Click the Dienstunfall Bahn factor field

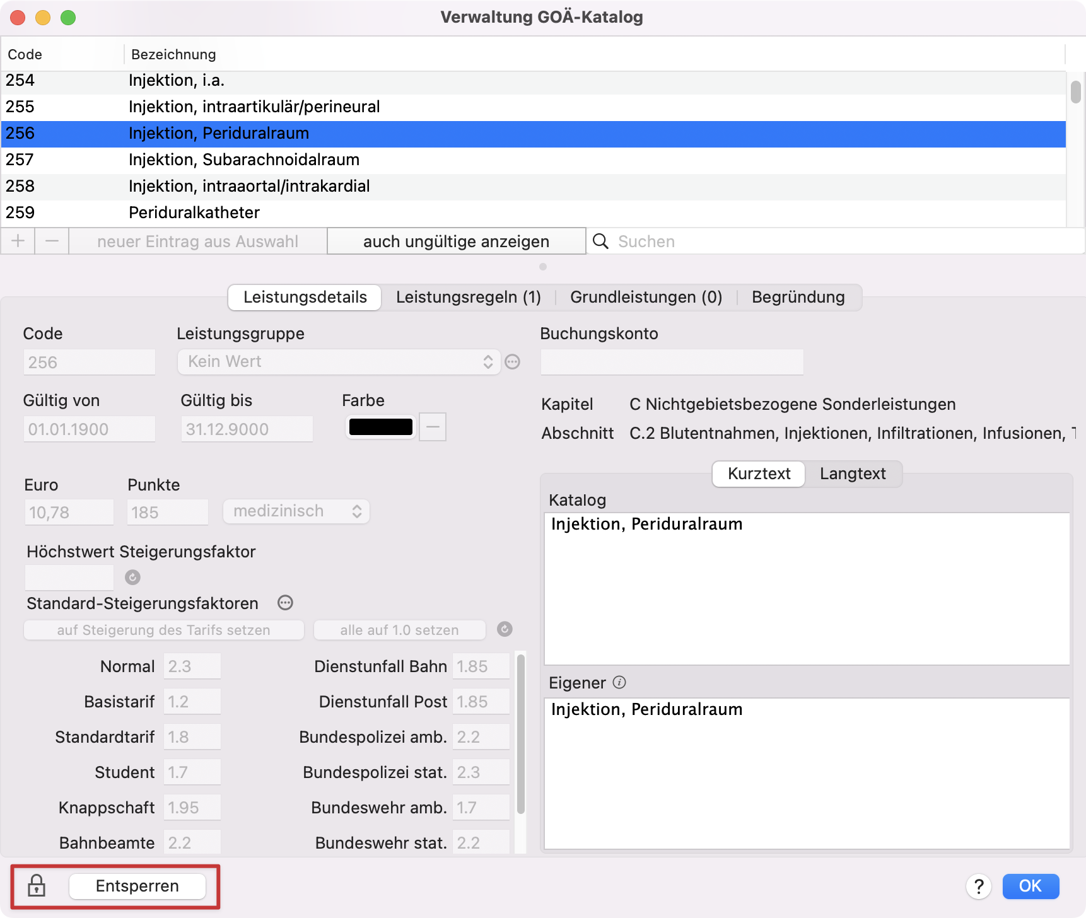[x=481, y=666]
